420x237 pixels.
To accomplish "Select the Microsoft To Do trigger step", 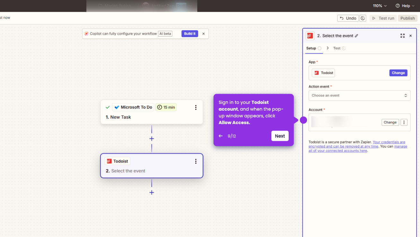I will 152,112.
